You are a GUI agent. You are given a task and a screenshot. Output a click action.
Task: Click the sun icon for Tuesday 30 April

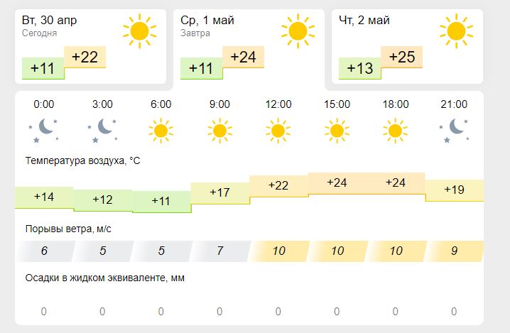tap(139, 31)
